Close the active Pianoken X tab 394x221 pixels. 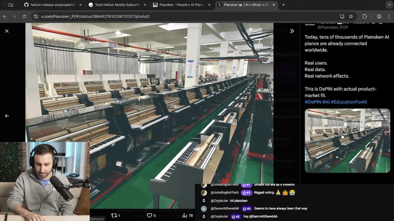point(273,5)
